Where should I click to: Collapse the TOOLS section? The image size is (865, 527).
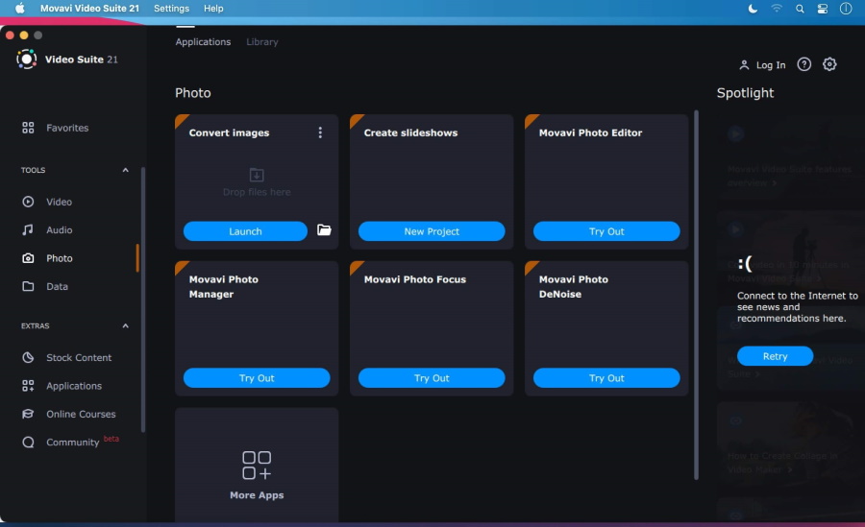tap(125, 170)
